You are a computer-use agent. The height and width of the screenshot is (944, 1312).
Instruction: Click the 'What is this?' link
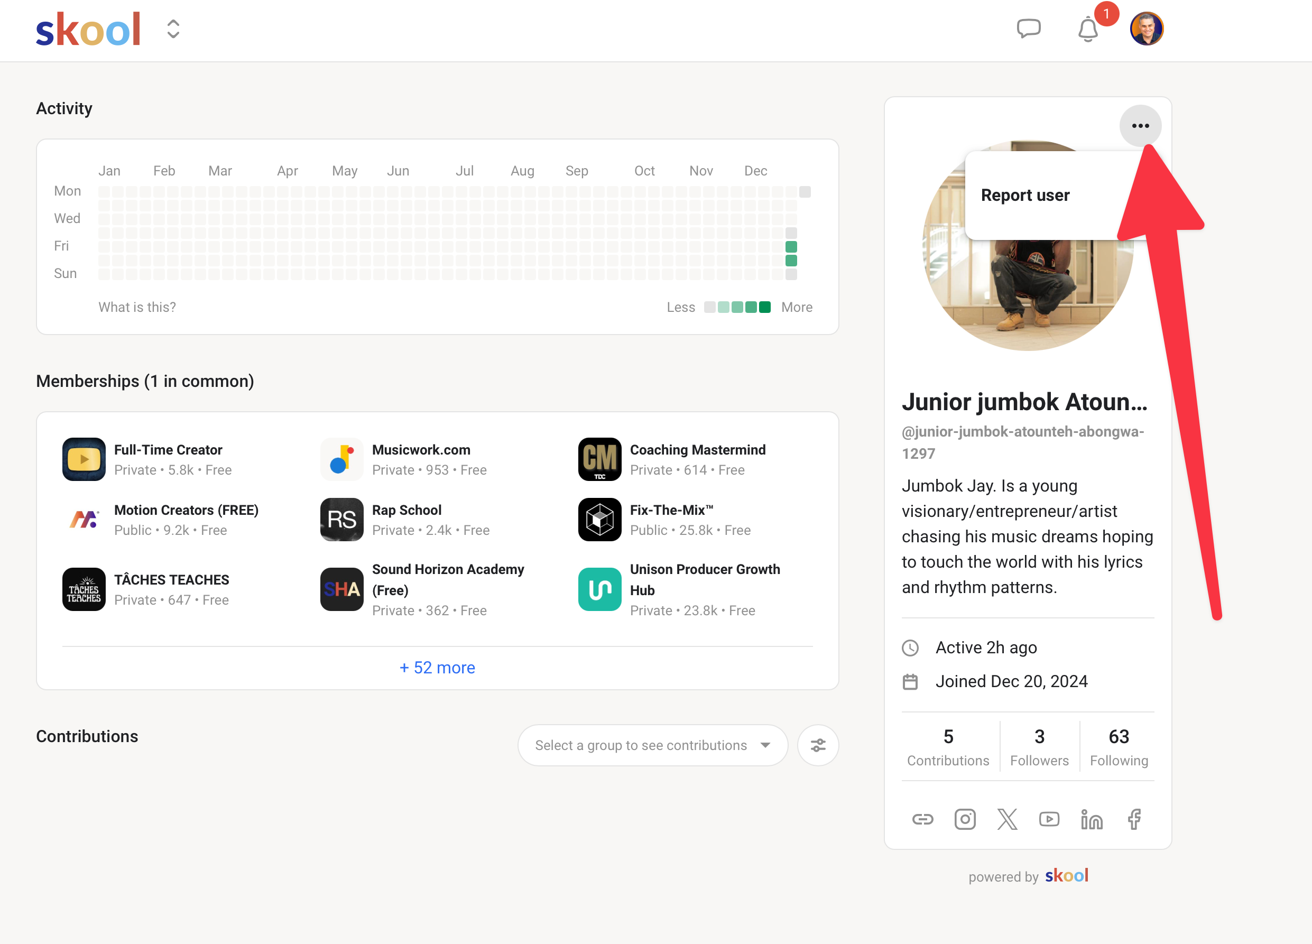(x=137, y=307)
